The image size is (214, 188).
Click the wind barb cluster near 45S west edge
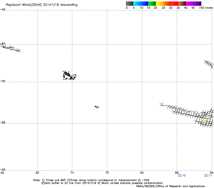pos(11,48)
